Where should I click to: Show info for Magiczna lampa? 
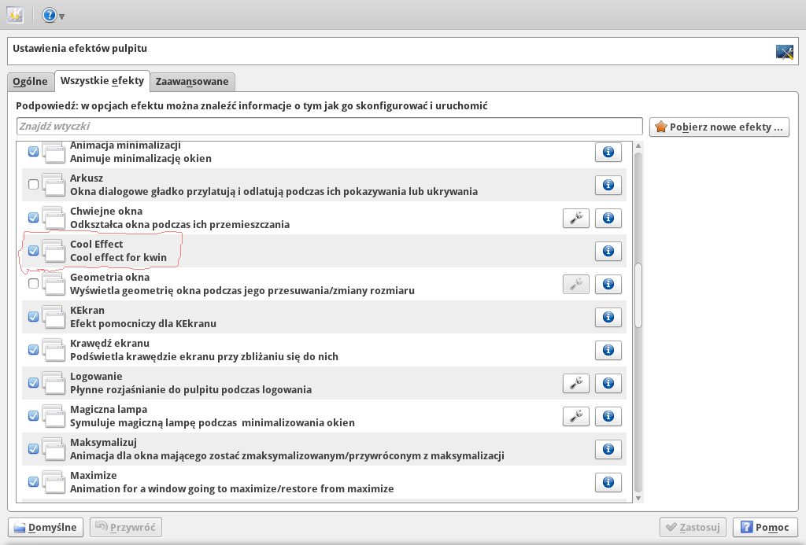[608, 416]
